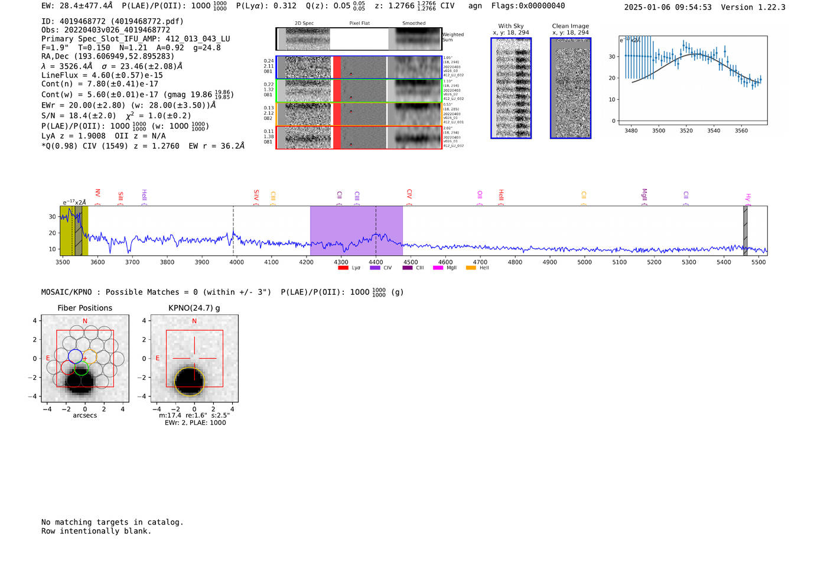This screenshot has height=563, width=827.
Task: Click the red NV line marker label
Action: (97, 193)
